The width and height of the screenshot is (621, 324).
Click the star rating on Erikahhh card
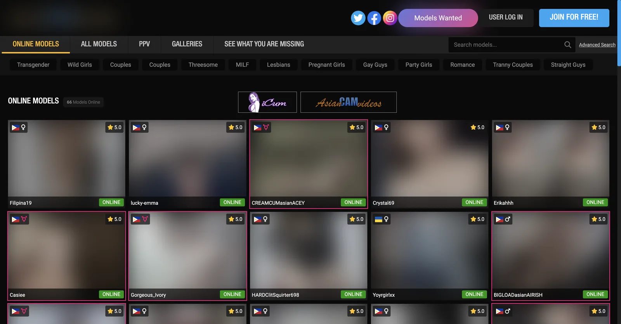coord(598,127)
